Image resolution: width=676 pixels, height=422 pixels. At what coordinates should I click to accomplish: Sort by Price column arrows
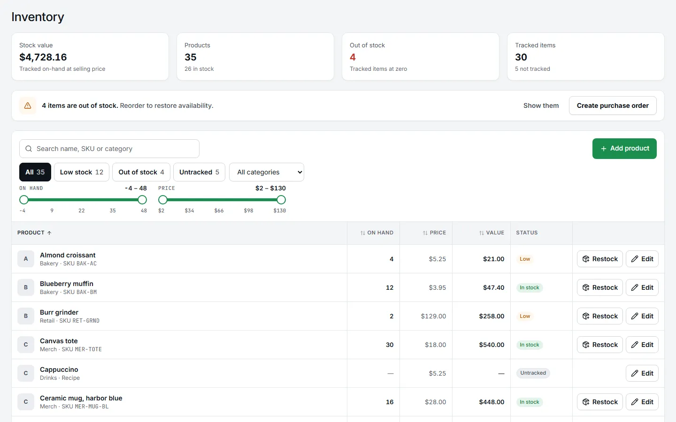click(x=425, y=233)
